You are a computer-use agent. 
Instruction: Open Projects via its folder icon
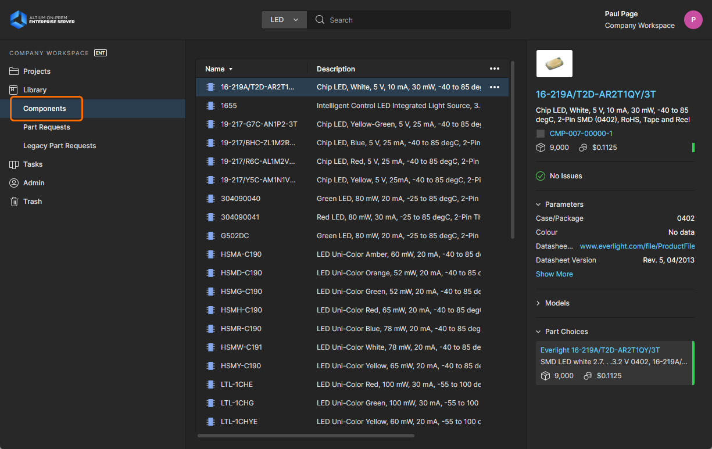(14, 71)
